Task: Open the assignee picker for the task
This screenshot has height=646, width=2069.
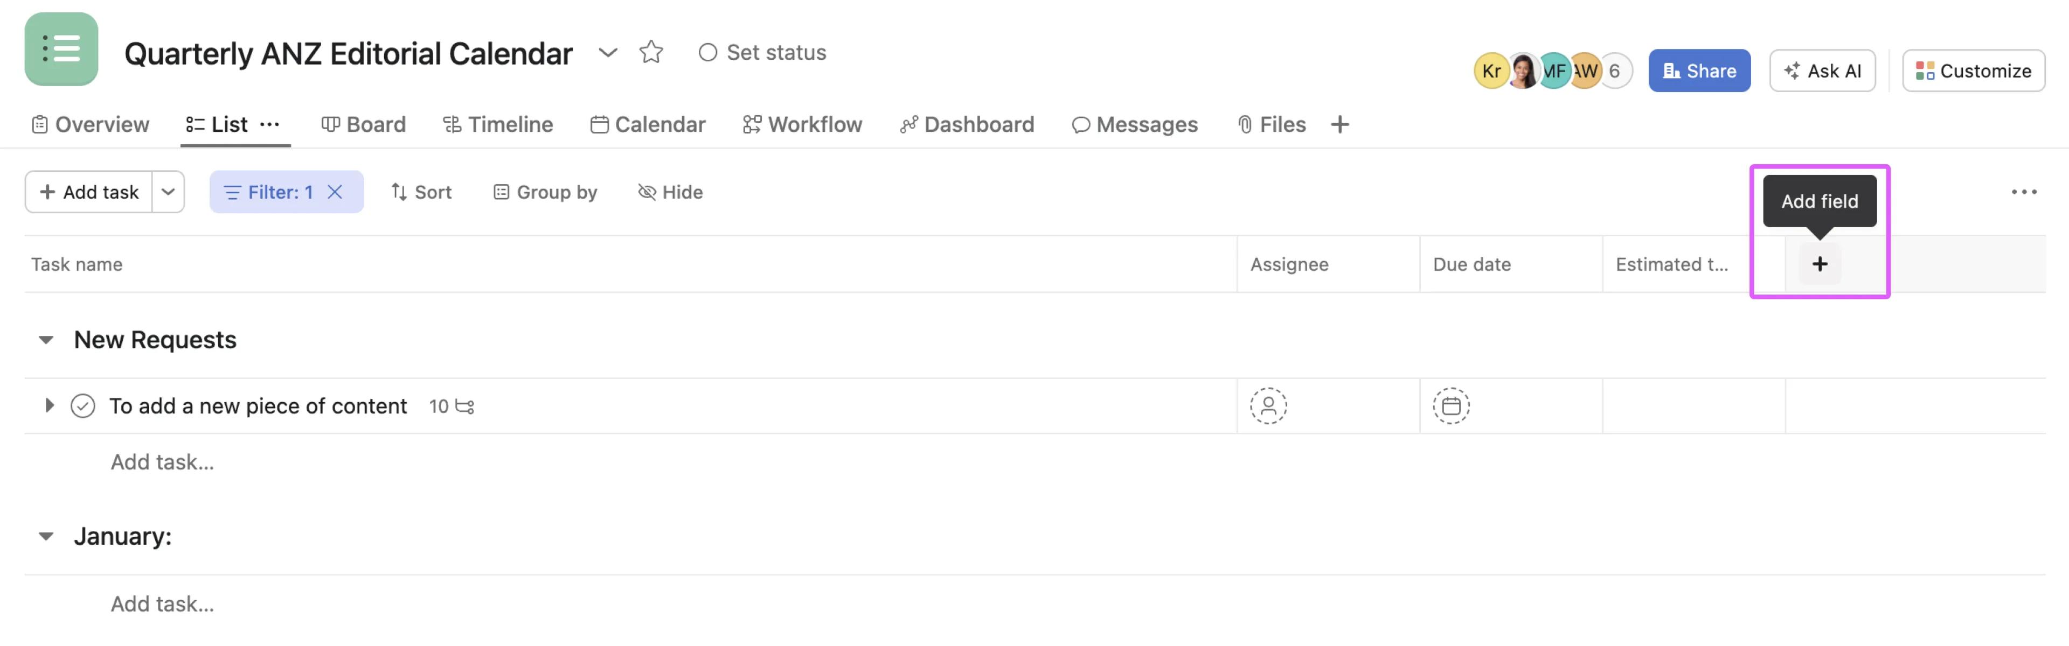Action: (x=1267, y=406)
